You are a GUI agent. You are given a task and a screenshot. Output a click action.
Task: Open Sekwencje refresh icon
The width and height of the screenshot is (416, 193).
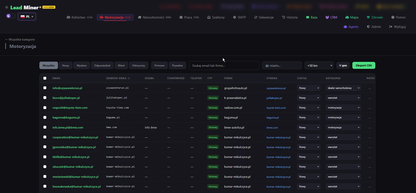pos(256,17)
